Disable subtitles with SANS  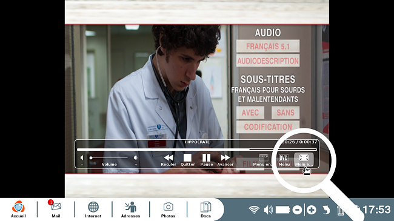pos(285,113)
